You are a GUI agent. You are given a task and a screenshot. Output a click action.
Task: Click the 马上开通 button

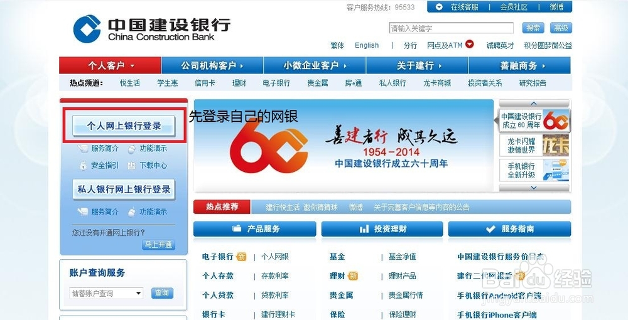(x=159, y=245)
